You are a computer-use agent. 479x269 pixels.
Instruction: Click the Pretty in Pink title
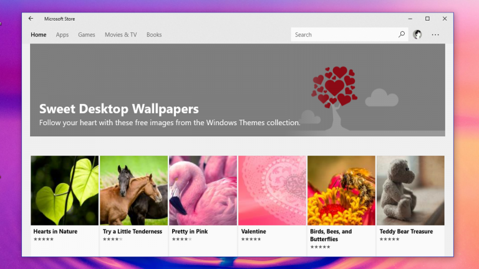pos(190,232)
